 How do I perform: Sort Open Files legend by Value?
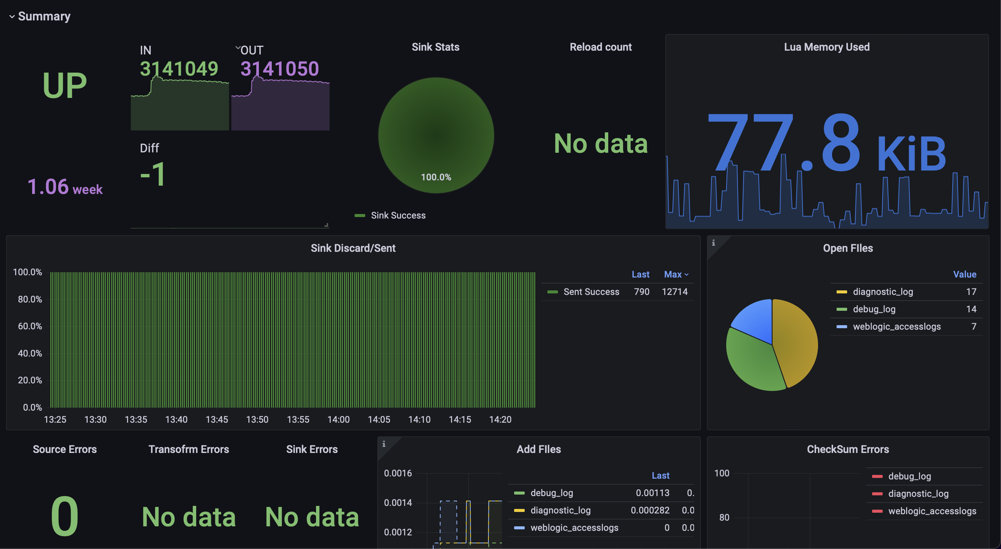pyautogui.click(x=964, y=274)
